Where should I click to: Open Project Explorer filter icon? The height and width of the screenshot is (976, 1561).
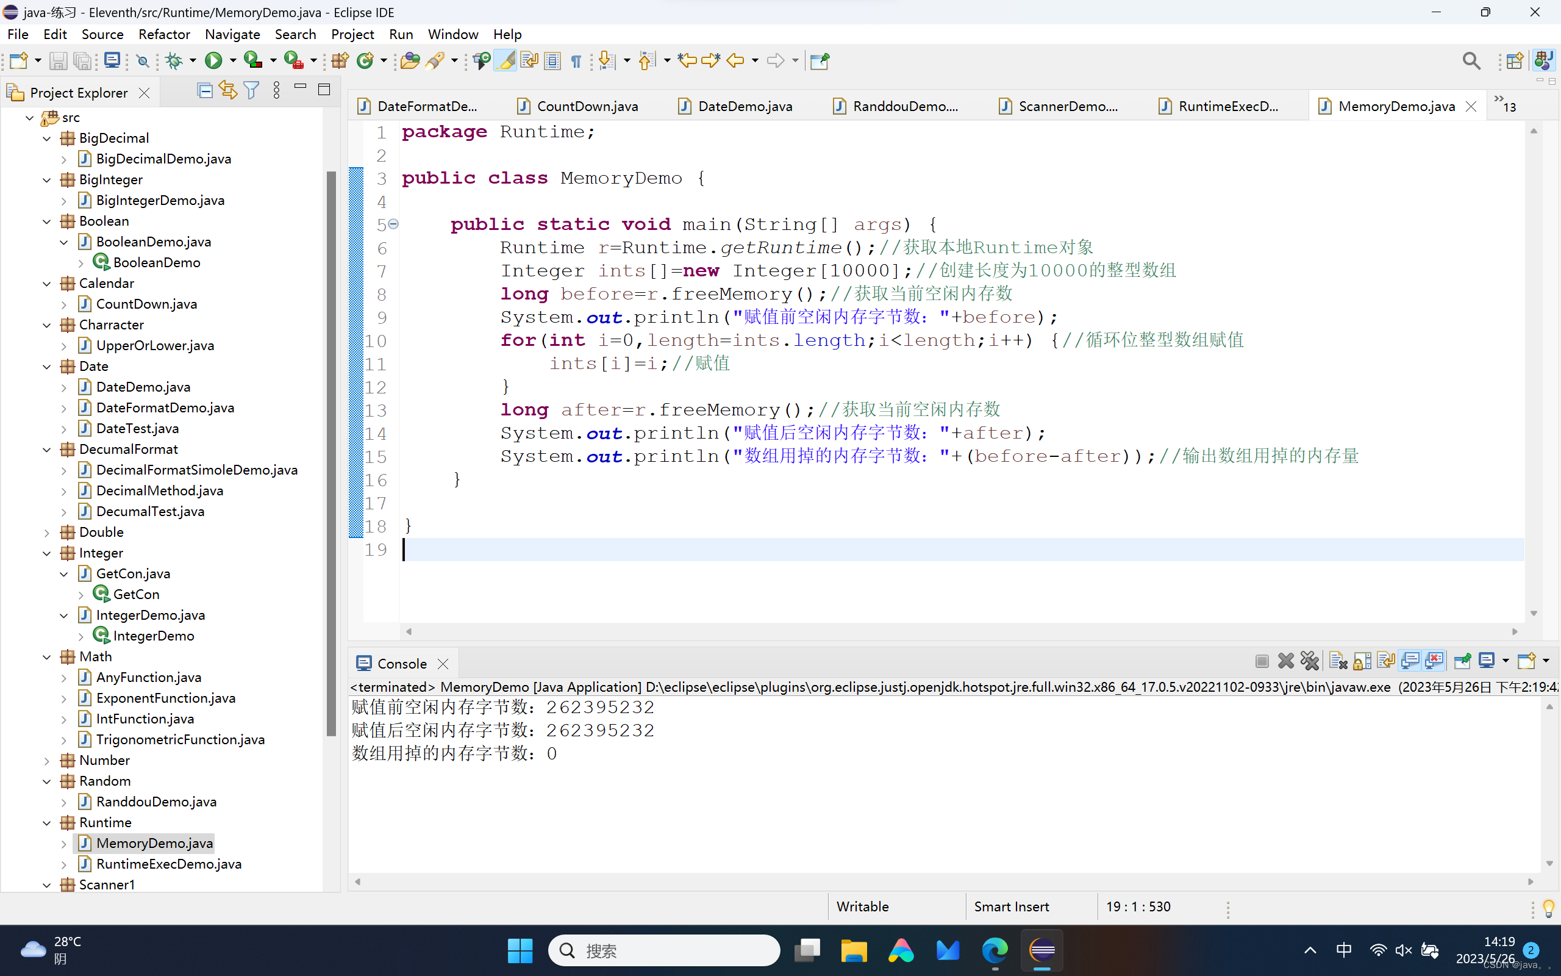(x=252, y=91)
